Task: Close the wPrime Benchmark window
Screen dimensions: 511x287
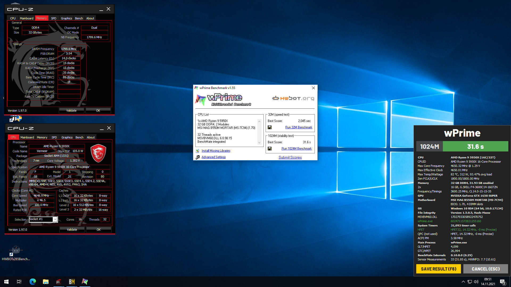Action: 314,88
